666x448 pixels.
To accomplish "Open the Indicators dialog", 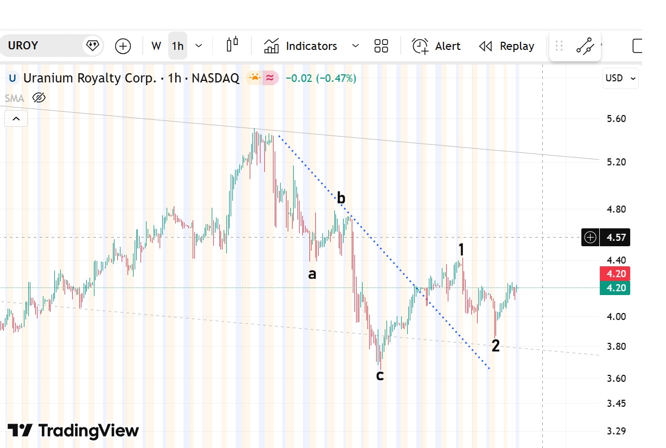I will point(301,46).
